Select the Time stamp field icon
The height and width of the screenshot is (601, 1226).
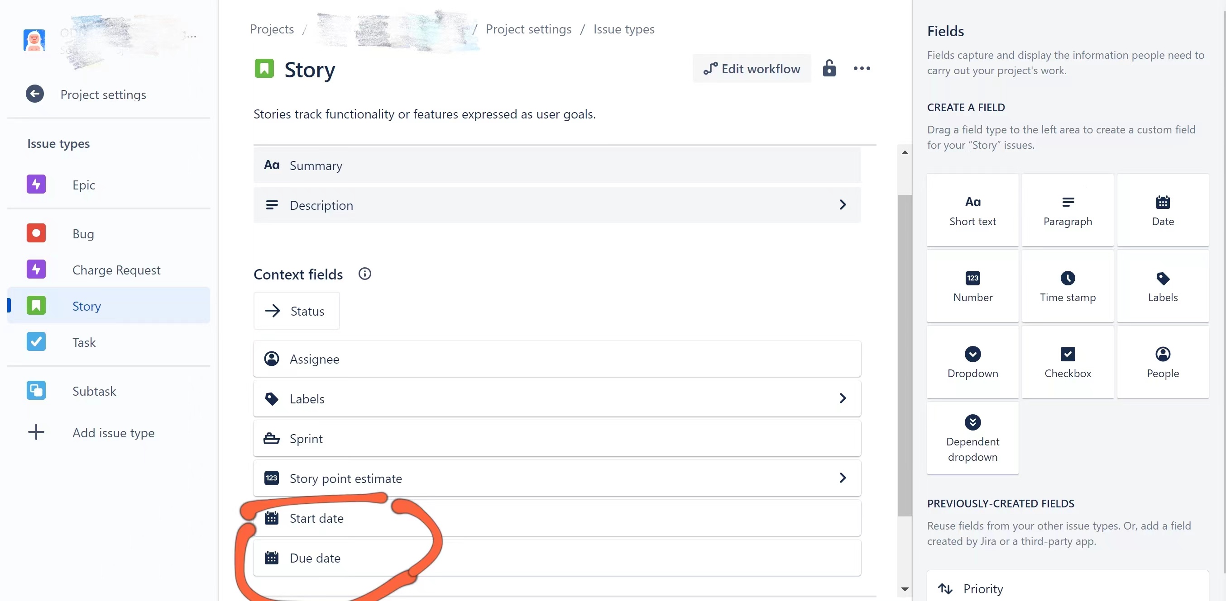[1068, 278]
